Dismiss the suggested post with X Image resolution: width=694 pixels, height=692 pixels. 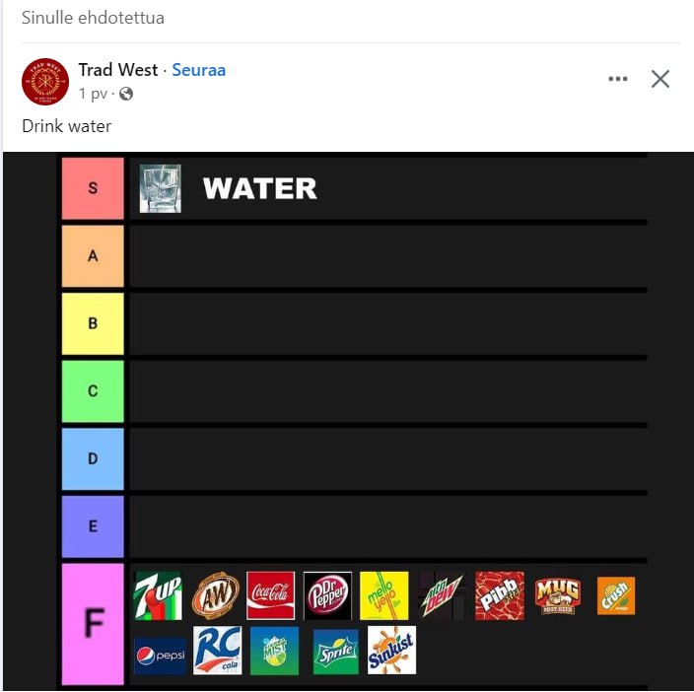(660, 79)
